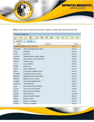Open the magnifier search icon
This screenshot has height=122, width=94.
click(67, 38)
